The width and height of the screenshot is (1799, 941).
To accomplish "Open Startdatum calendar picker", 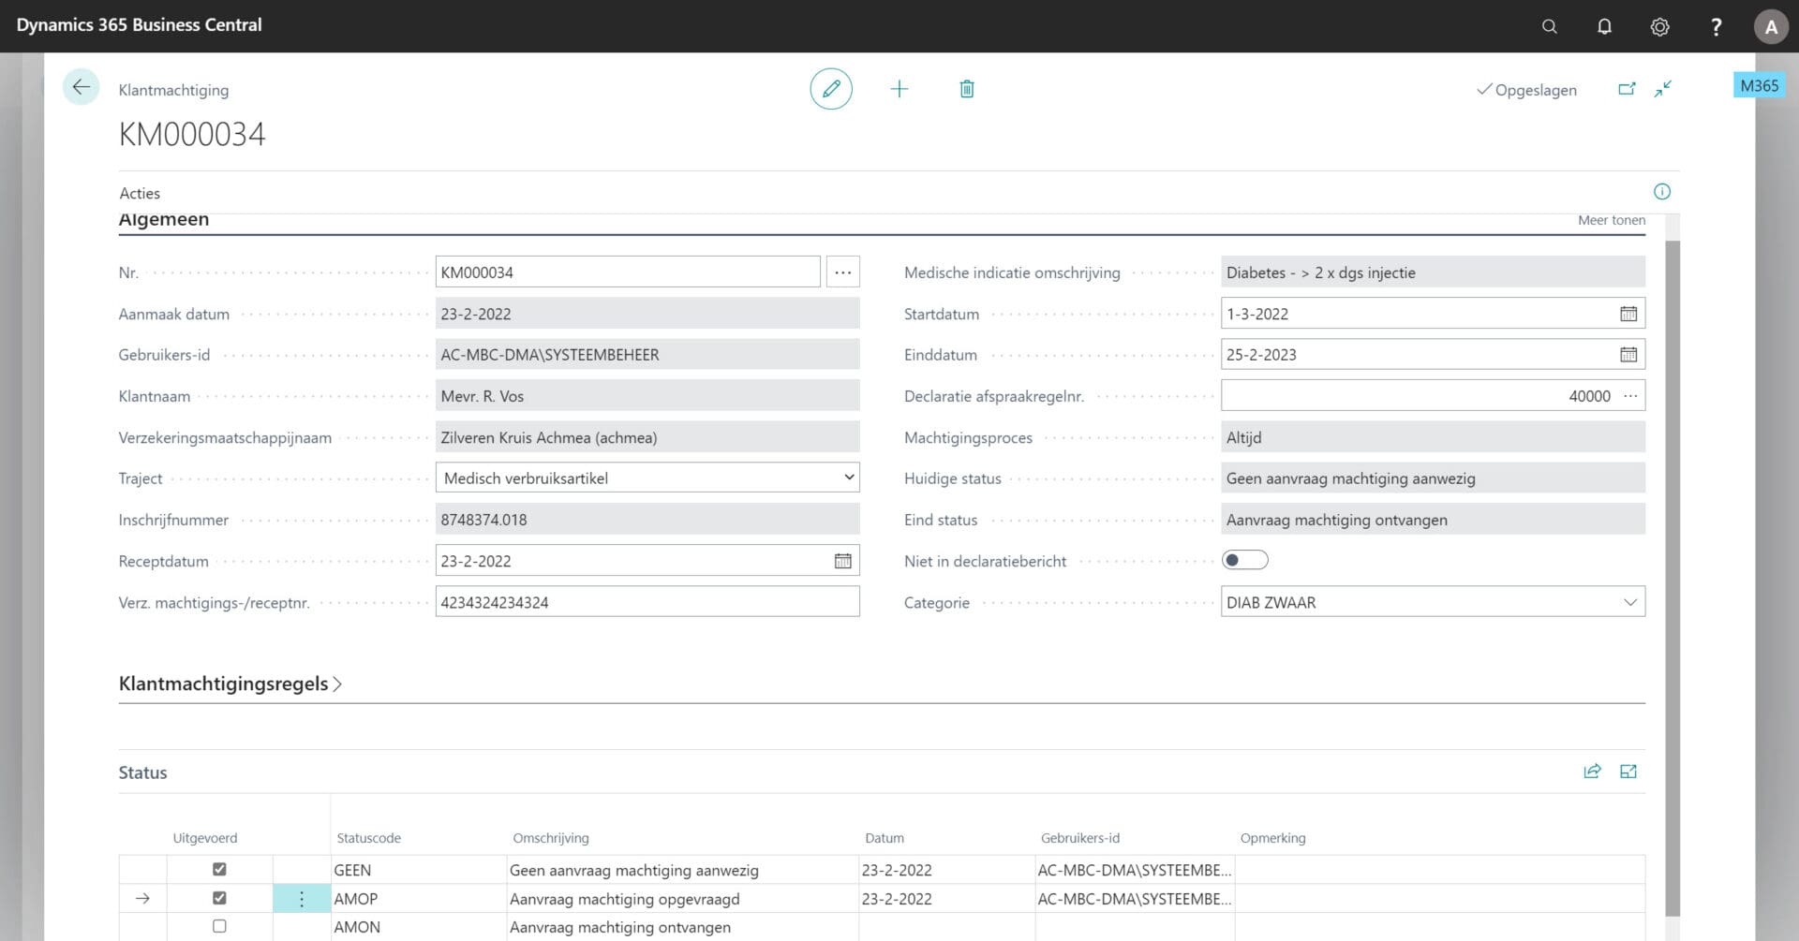I will coord(1628,314).
